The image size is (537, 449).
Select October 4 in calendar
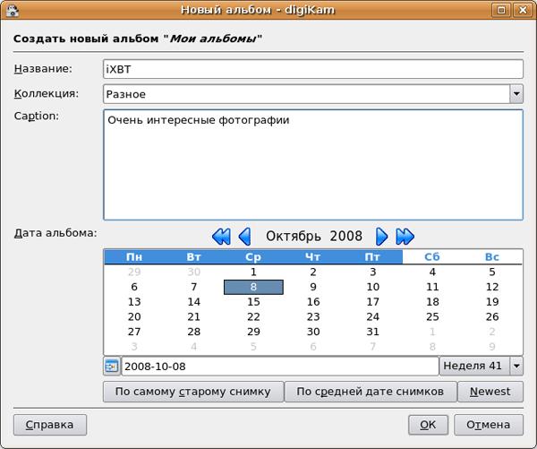pos(432,272)
